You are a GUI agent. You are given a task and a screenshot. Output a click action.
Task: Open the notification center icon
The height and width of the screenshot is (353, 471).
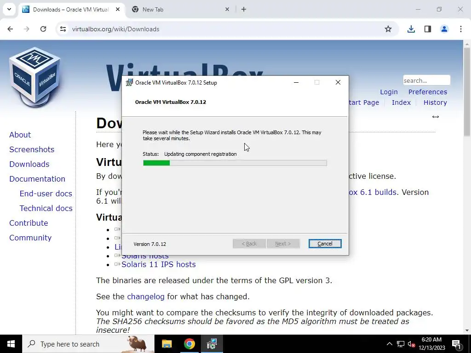(456, 344)
